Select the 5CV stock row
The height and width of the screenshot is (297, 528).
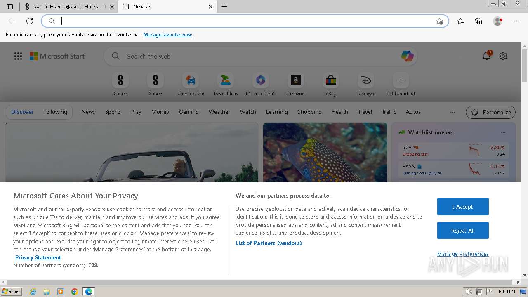tap(454, 151)
